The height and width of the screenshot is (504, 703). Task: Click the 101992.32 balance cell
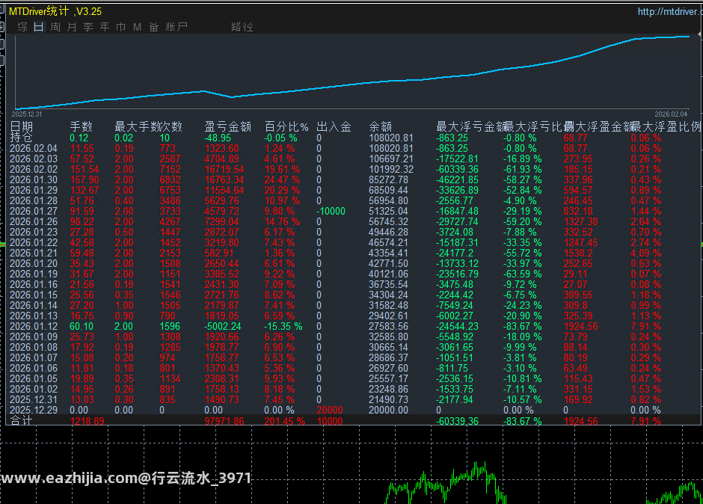(391, 170)
